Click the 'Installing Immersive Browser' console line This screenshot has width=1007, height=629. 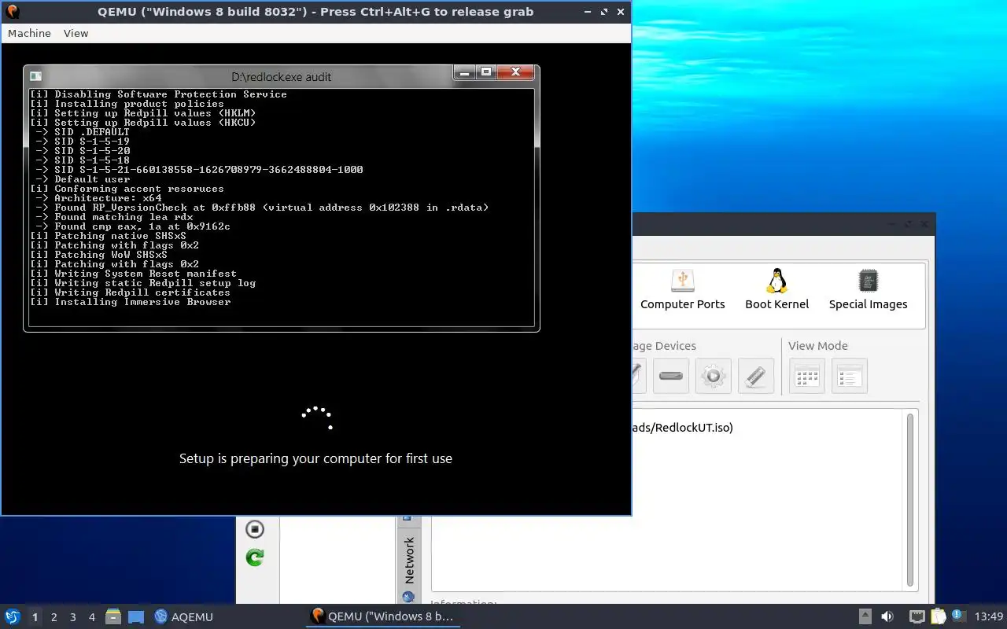pos(131,302)
